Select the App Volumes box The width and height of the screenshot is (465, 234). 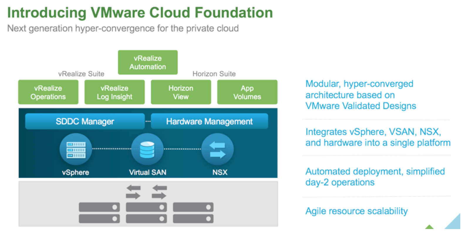(247, 92)
